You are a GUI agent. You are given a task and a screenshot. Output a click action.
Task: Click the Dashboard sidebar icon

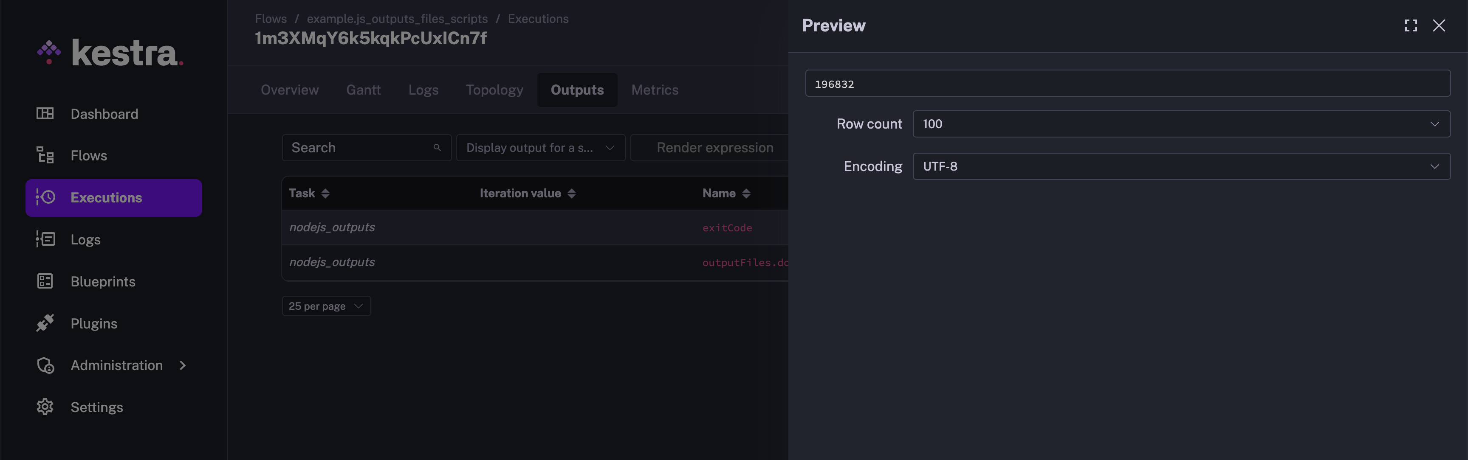[45, 114]
